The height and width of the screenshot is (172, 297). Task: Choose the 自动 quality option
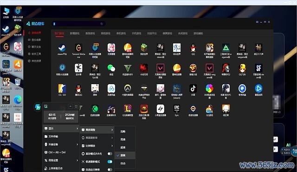125,163
